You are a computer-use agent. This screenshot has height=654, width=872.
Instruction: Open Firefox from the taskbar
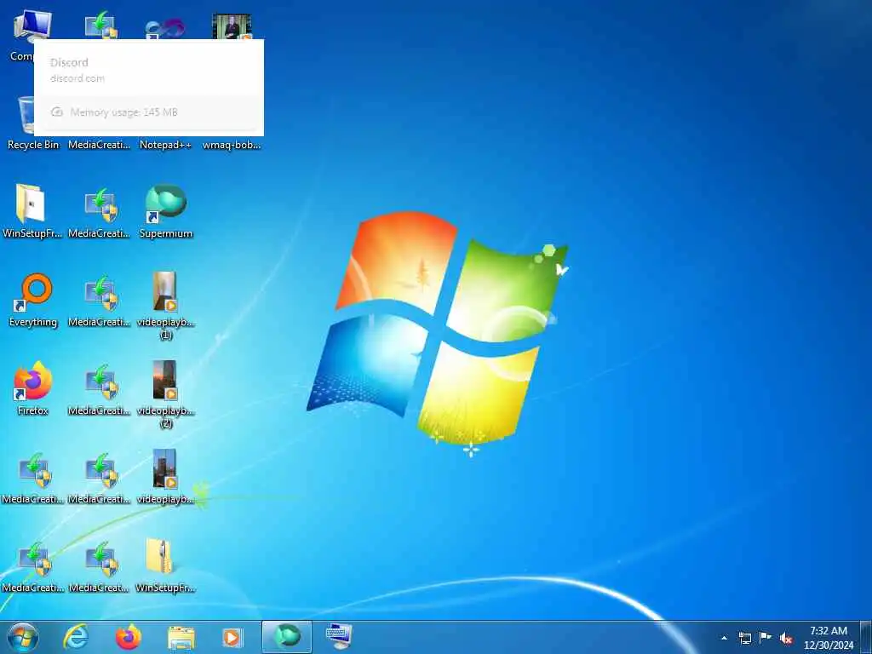click(128, 637)
